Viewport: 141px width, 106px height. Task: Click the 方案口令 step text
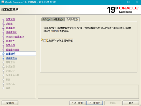click(x=10, y=71)
